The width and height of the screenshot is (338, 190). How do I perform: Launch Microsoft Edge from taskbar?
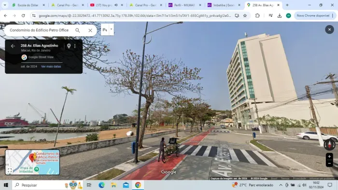pos(101,185)
